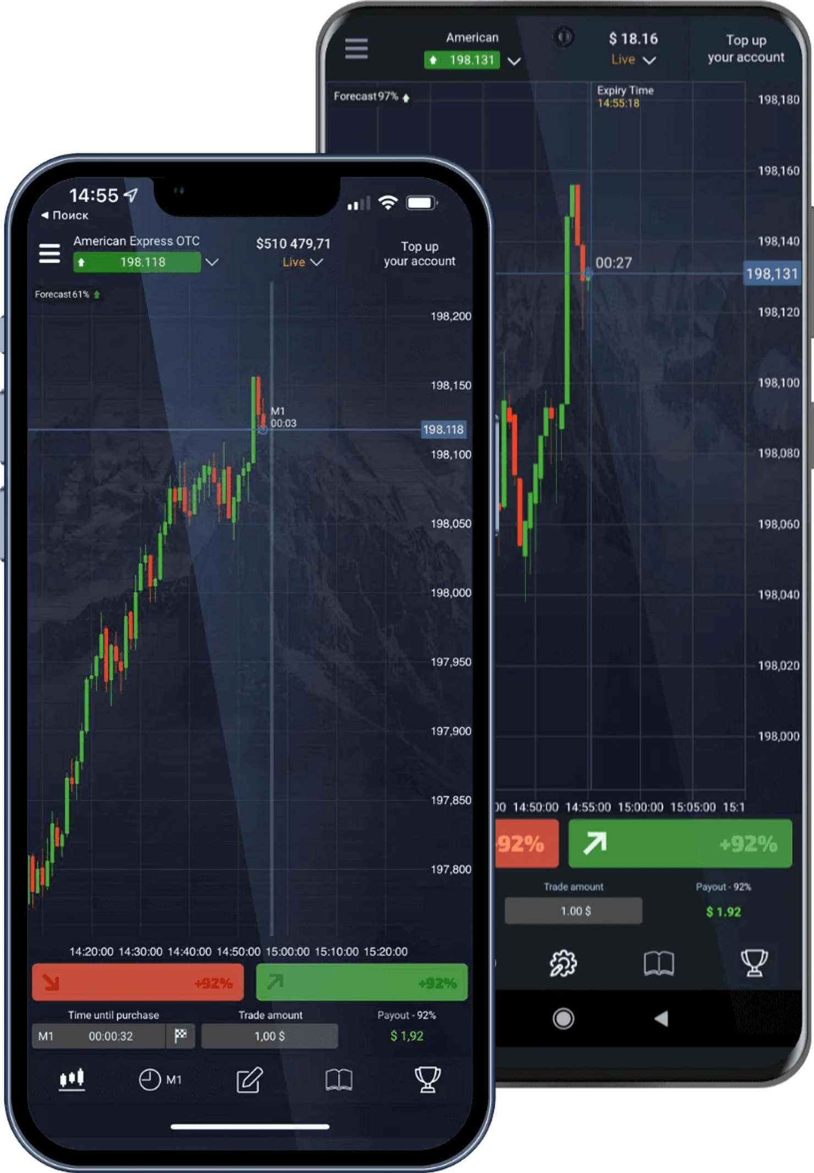Open hamburger menu on back Android phone
Image resolution: width=814 pixels, height=1173 pixels.
356,48
